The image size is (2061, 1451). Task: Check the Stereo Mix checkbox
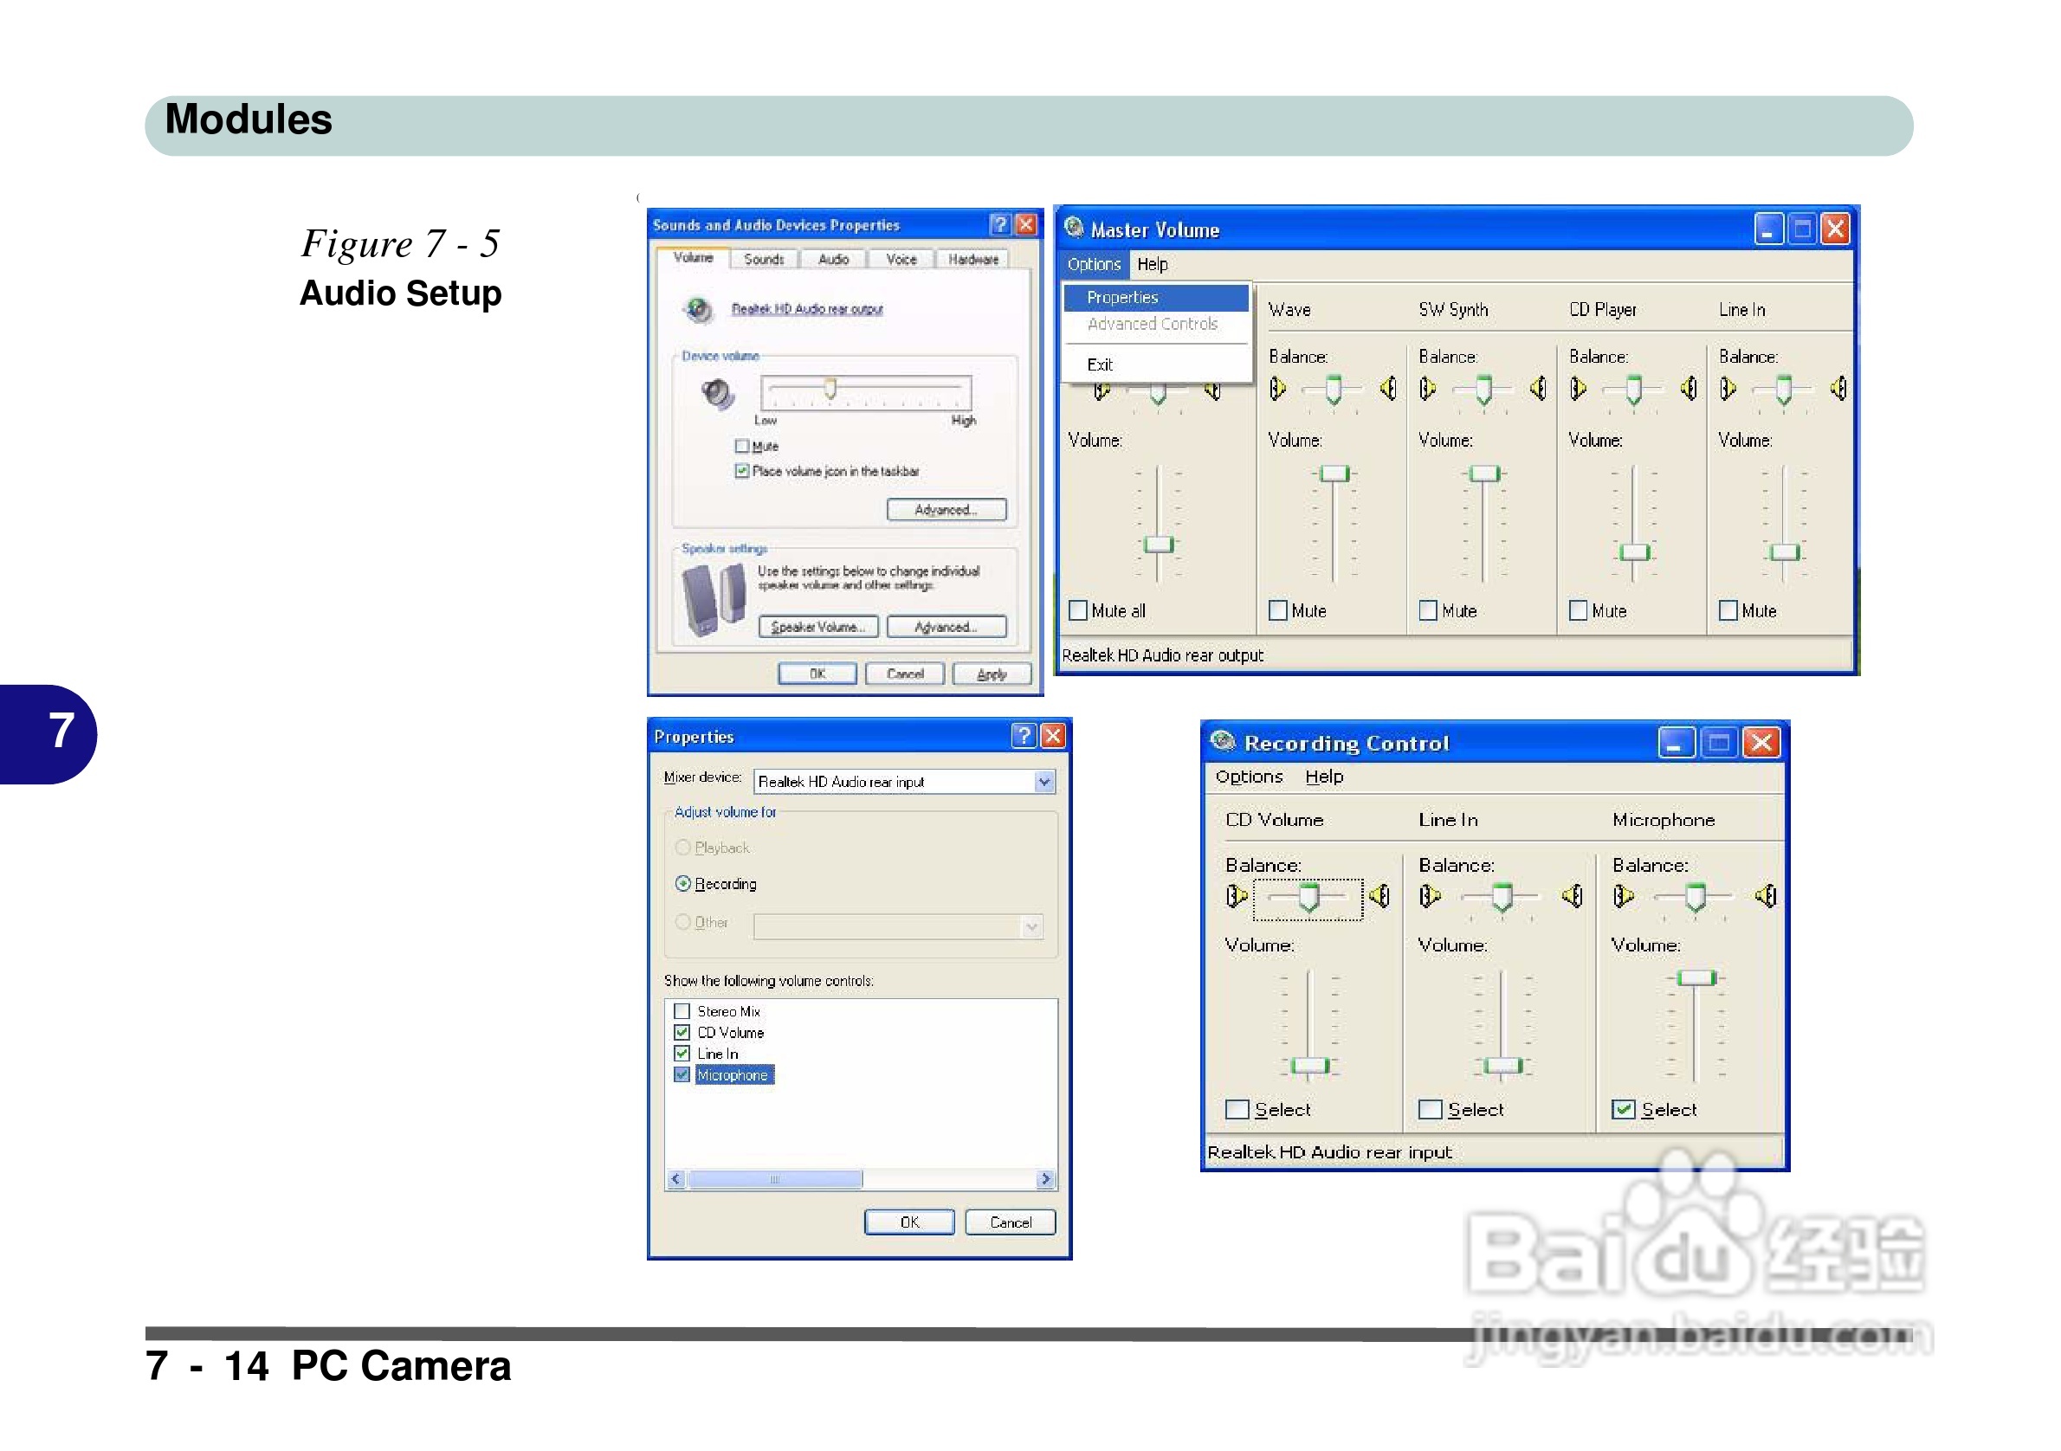(x=682, y=1011)
